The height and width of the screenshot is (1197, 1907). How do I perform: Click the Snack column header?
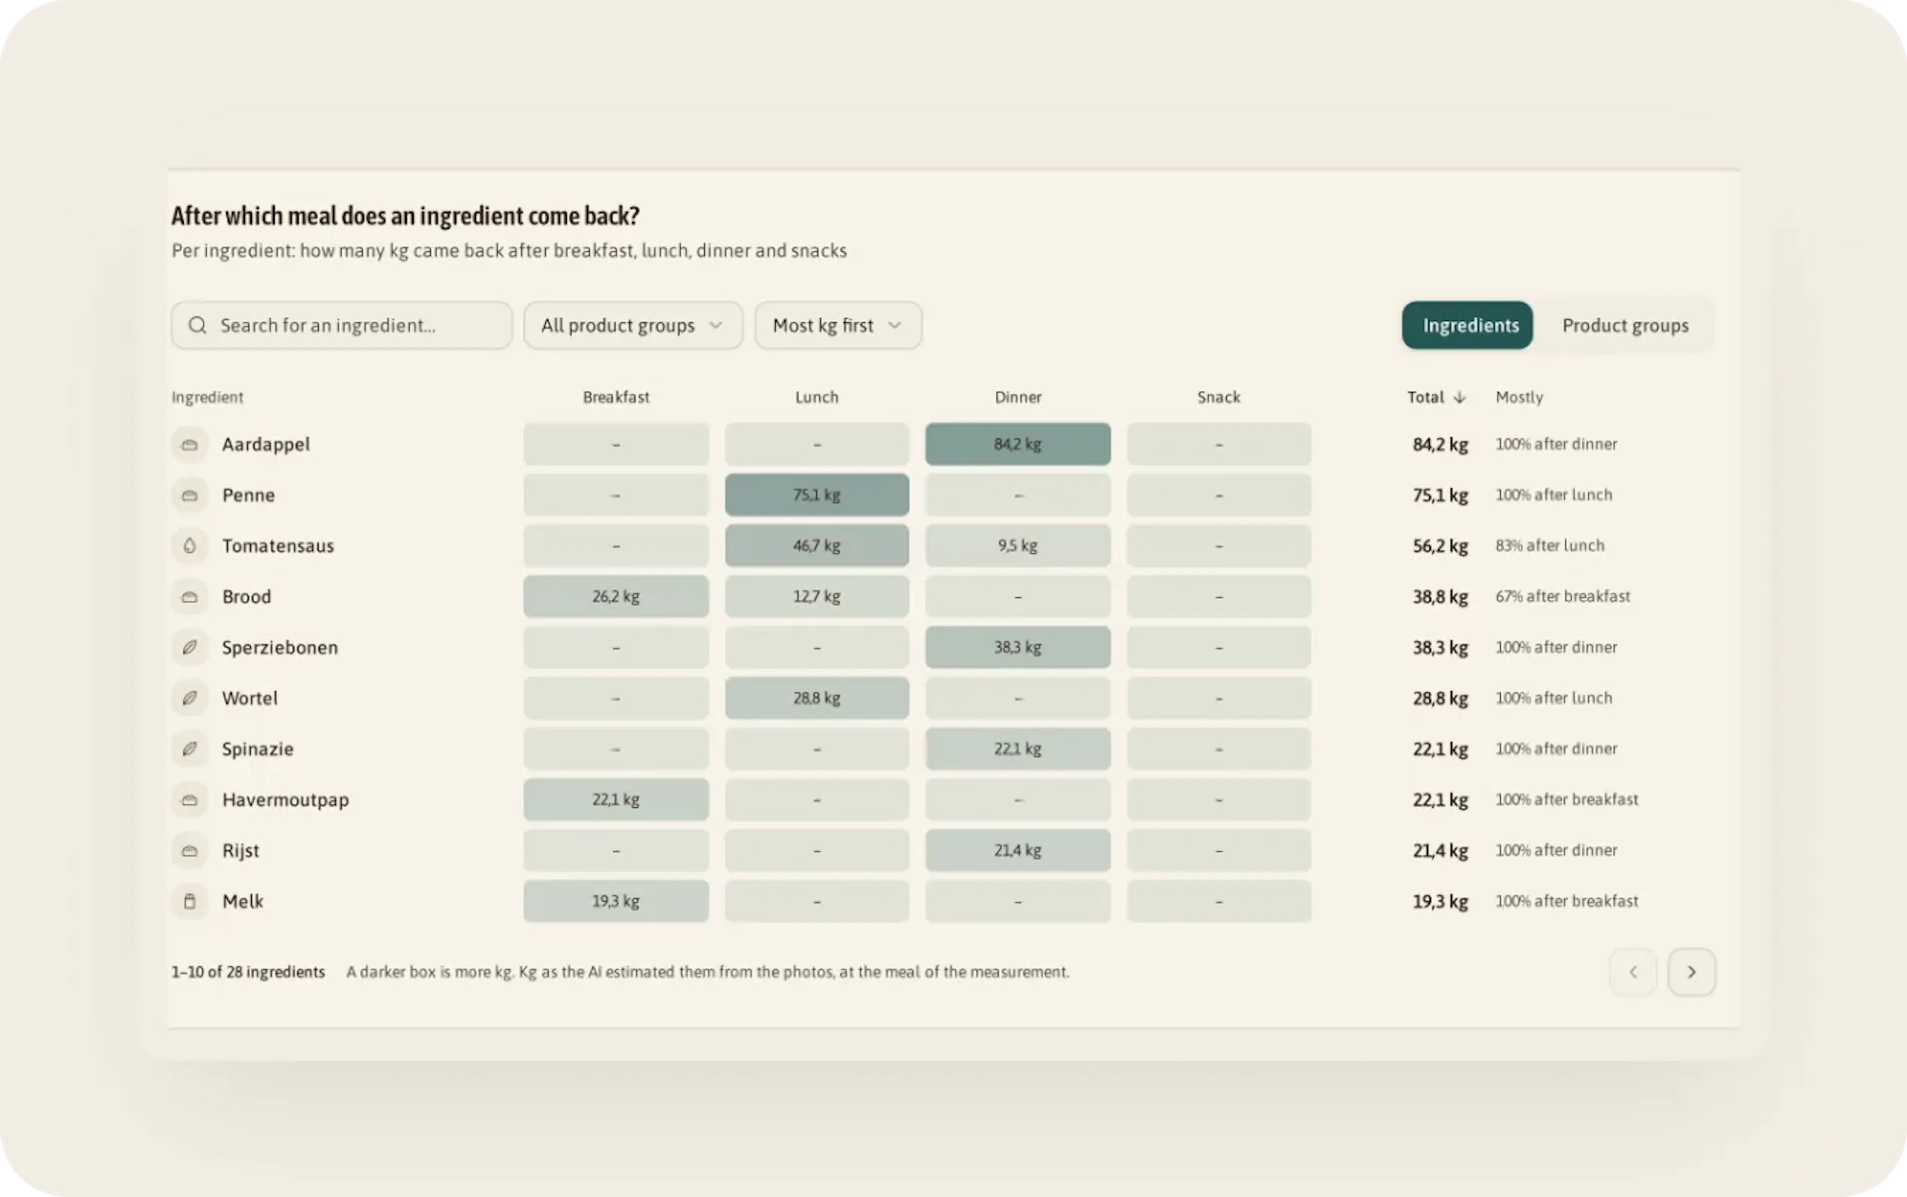coord(1219,397)
